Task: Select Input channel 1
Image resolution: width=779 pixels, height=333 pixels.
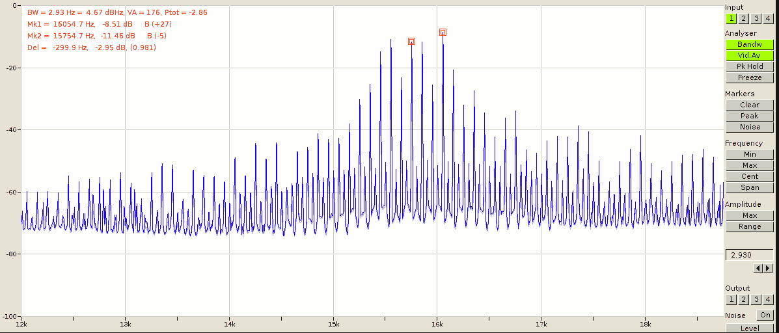Action: coord(731,19)
